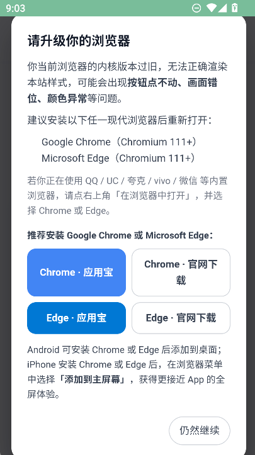The height and width of the screenshot is (455, 255).
Task: Tap the battery charging status icon
Action: pos(234,8)
